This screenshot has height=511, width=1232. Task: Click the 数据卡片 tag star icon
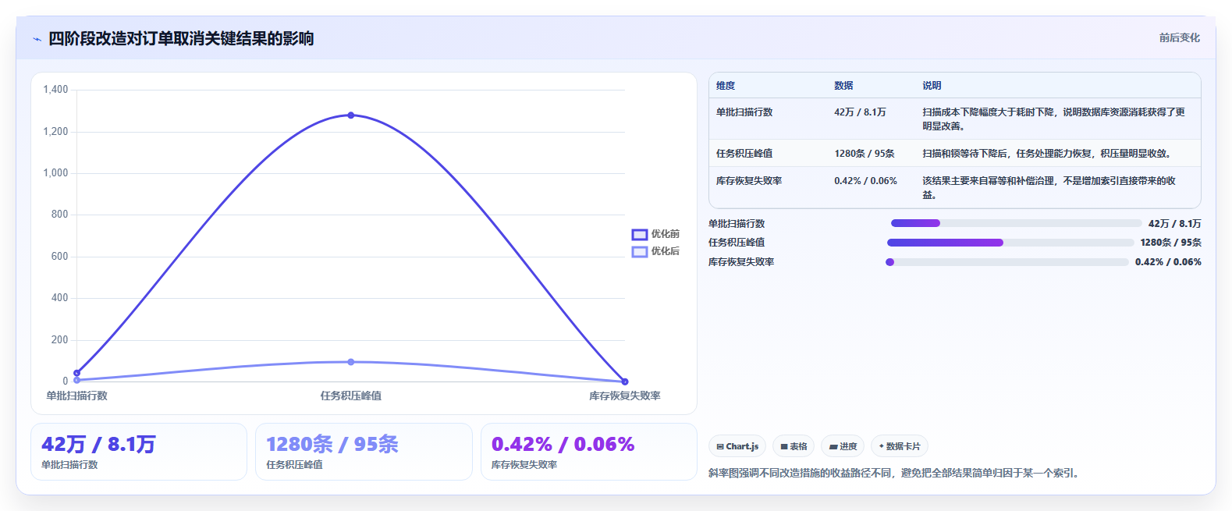tap(882, 446)
